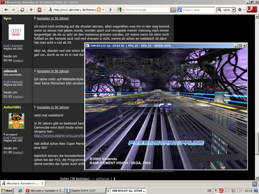Viewport: 259px width, 194px height.
Task: Focus the Suche mit Google search field
Action: click(x=147, y=10)
